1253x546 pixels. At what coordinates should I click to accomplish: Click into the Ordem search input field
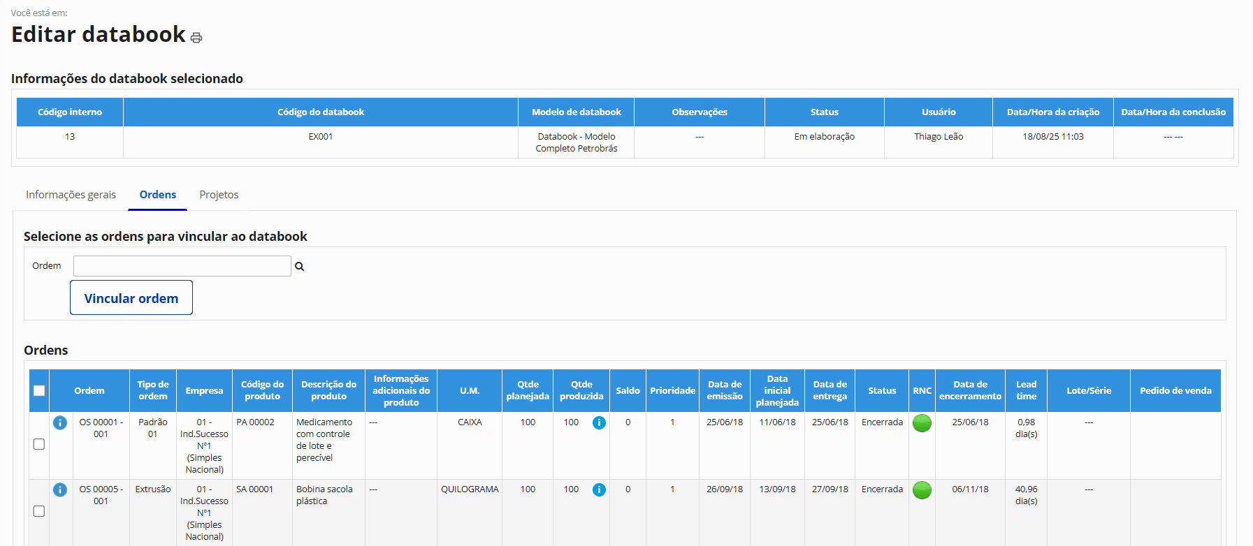[x=182, y=266]
